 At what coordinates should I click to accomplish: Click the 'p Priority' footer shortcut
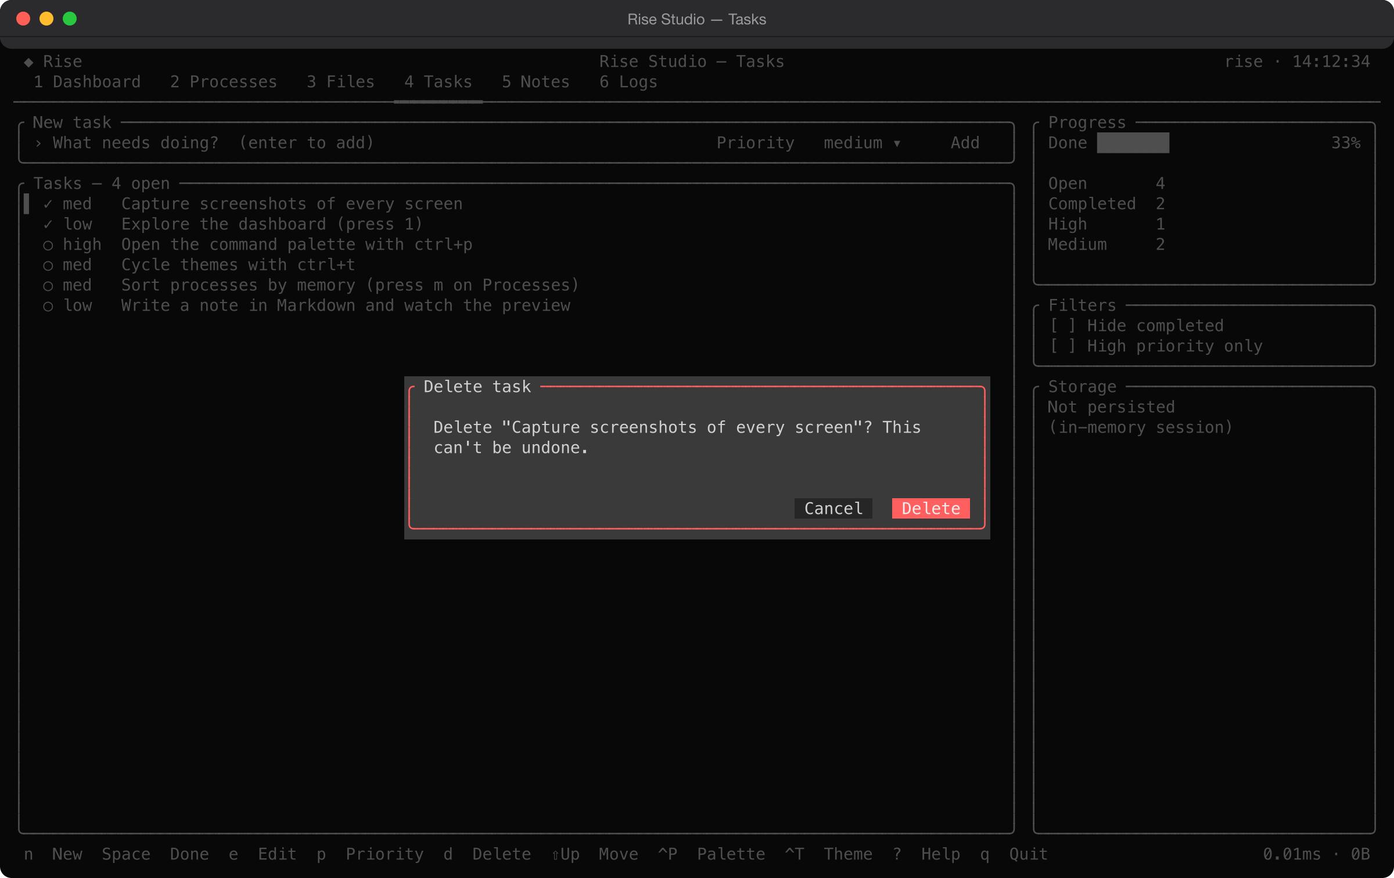(x=371, y=854)
